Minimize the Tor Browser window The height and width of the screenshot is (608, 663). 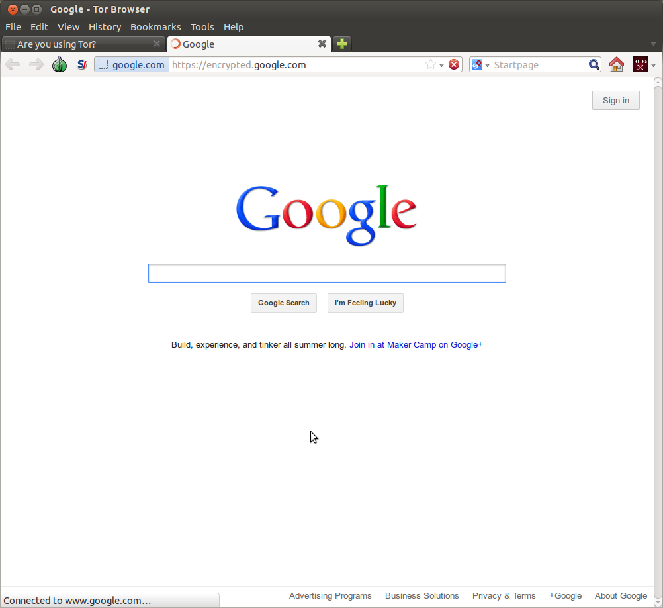tap(24, 9)
